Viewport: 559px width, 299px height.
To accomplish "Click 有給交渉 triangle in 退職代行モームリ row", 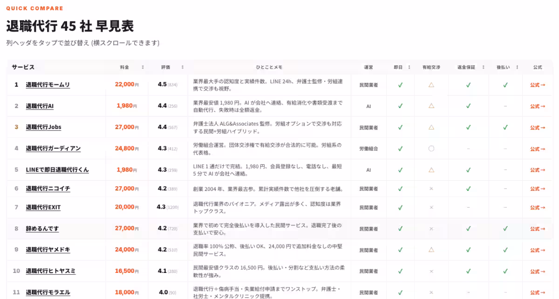I will 431,85.
